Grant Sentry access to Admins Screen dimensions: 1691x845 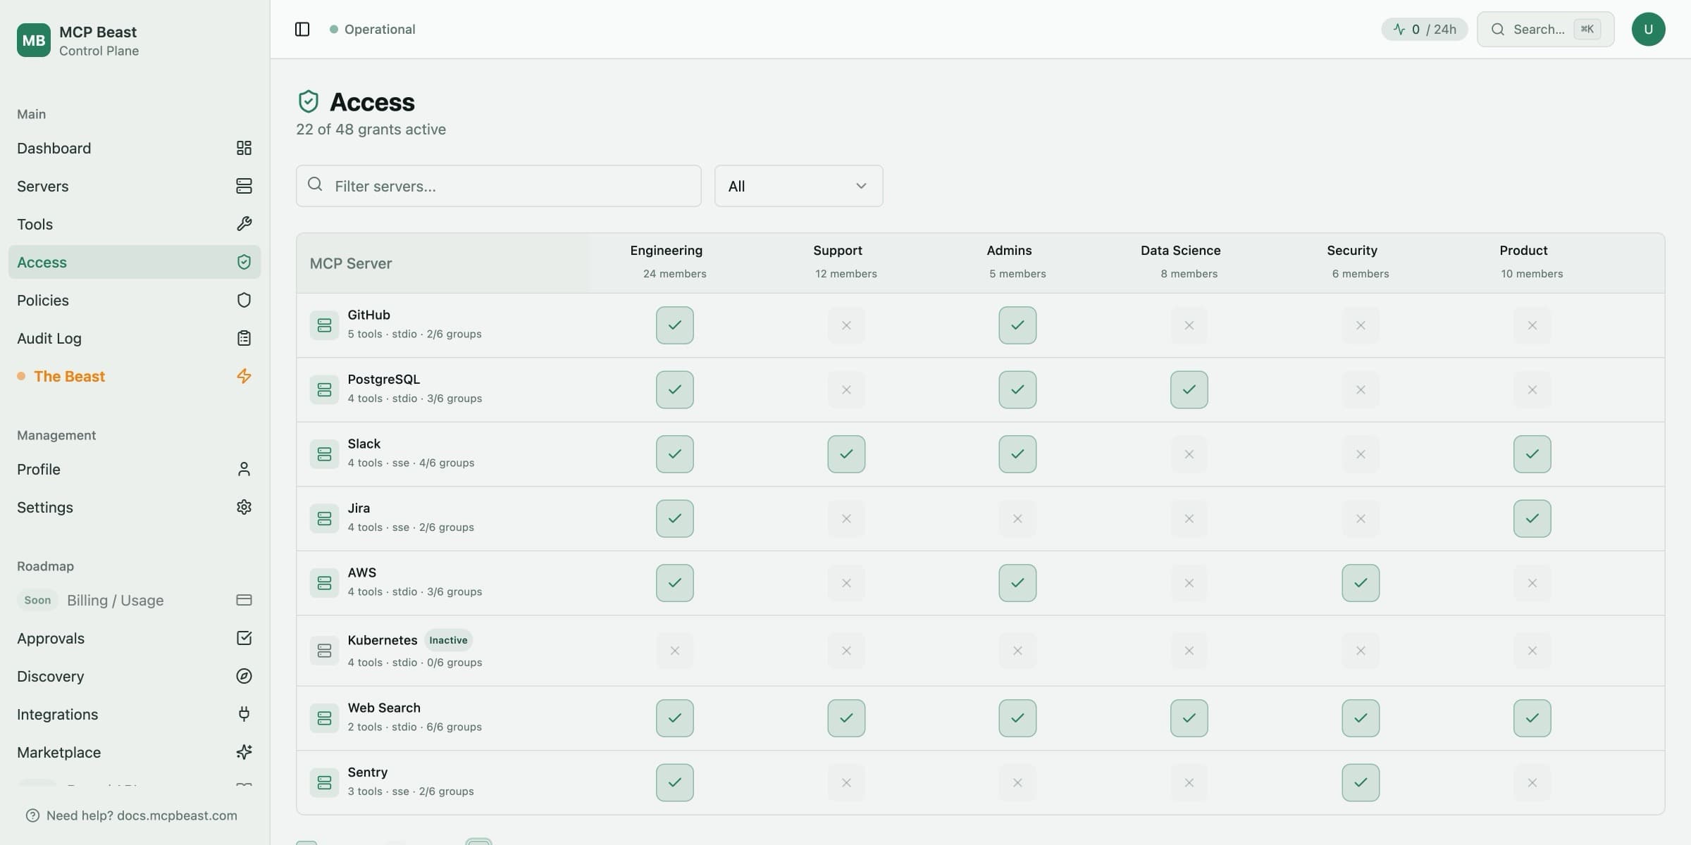[x=1017, y=782]
